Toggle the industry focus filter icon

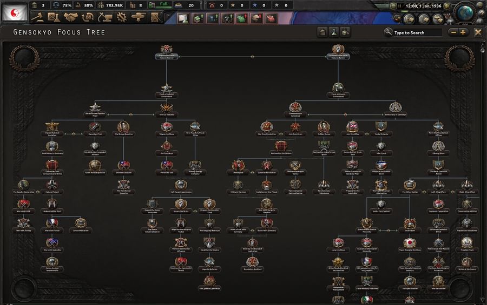345,32
